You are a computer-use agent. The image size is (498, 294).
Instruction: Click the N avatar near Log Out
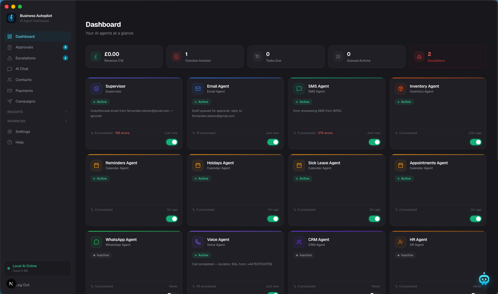click(11, 284)
